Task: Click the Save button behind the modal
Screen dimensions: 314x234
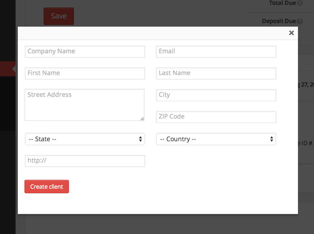Action: tap(59, 16)
